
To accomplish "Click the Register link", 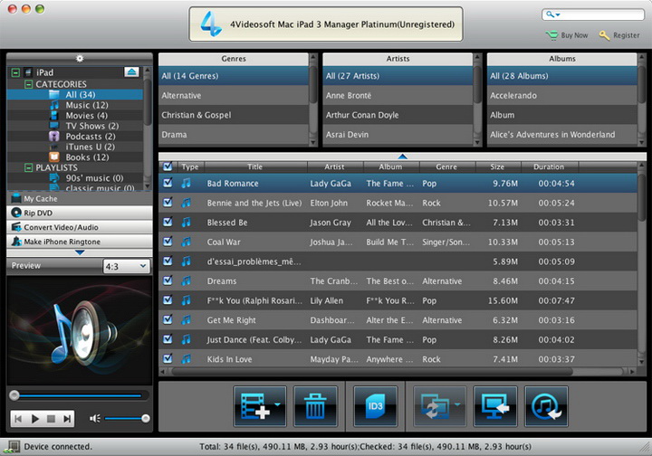I will coord(619,35).
